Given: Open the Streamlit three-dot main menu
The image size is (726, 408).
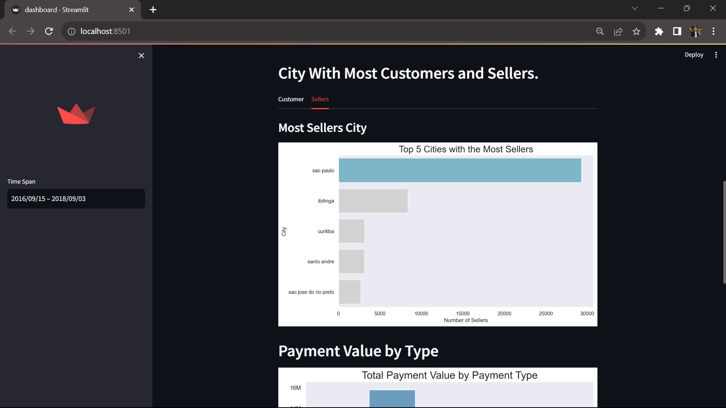Looking at the screenshot, I should coord(716,55).
